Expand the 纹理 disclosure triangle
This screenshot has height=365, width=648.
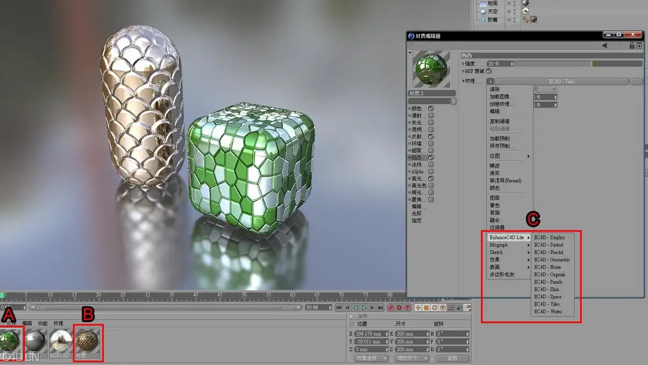[x=464, y=81]
